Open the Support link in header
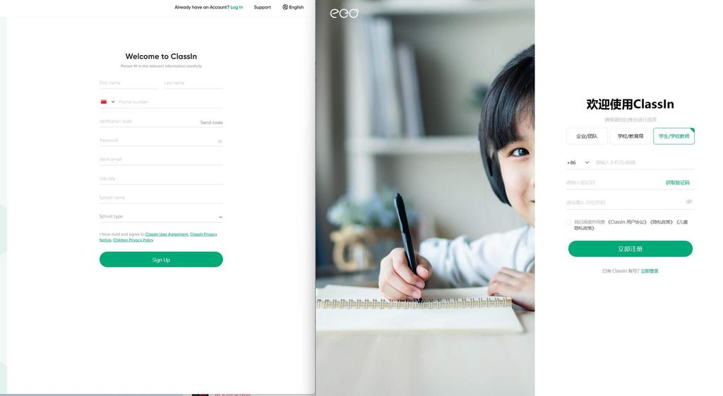 coord(263,7)
